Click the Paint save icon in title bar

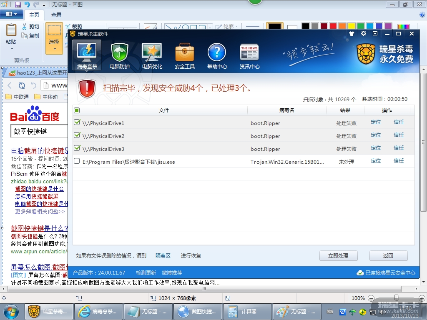[x=18, y=4]
